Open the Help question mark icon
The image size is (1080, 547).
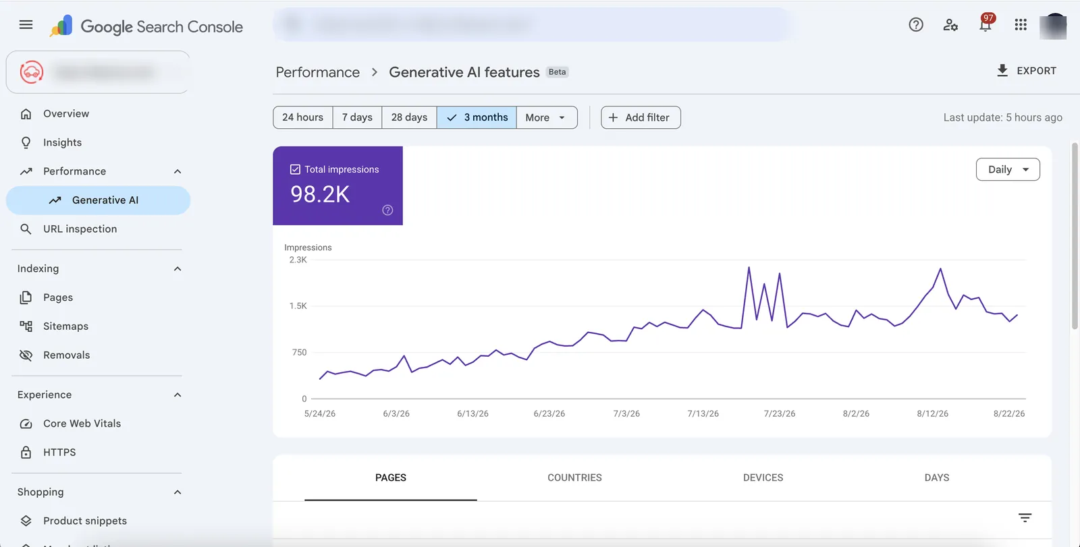coord(916,25)
